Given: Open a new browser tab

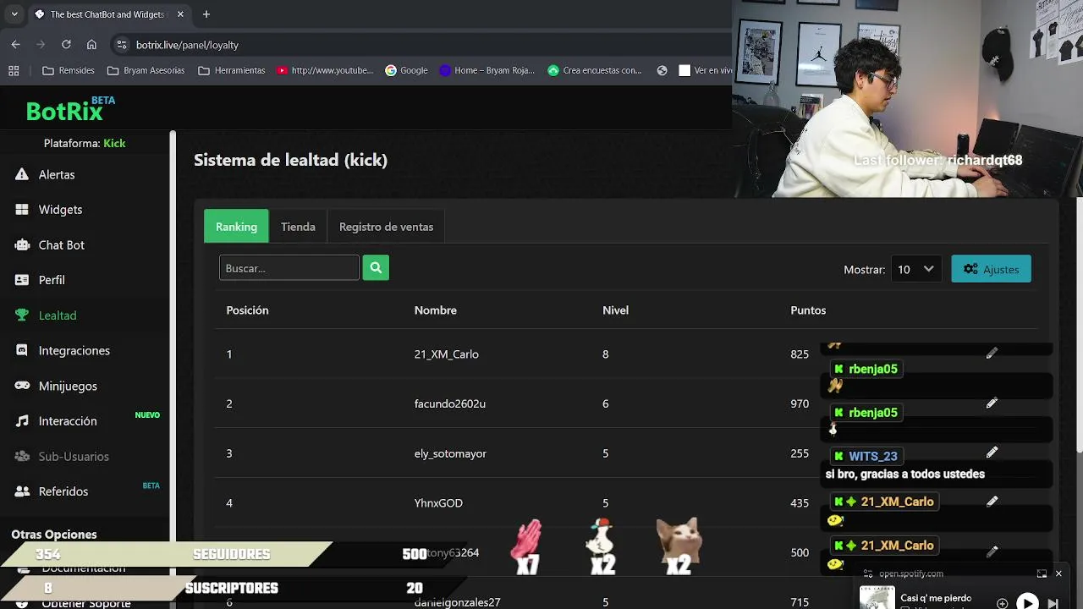Looking at the screenshot, I should [206, 14].
